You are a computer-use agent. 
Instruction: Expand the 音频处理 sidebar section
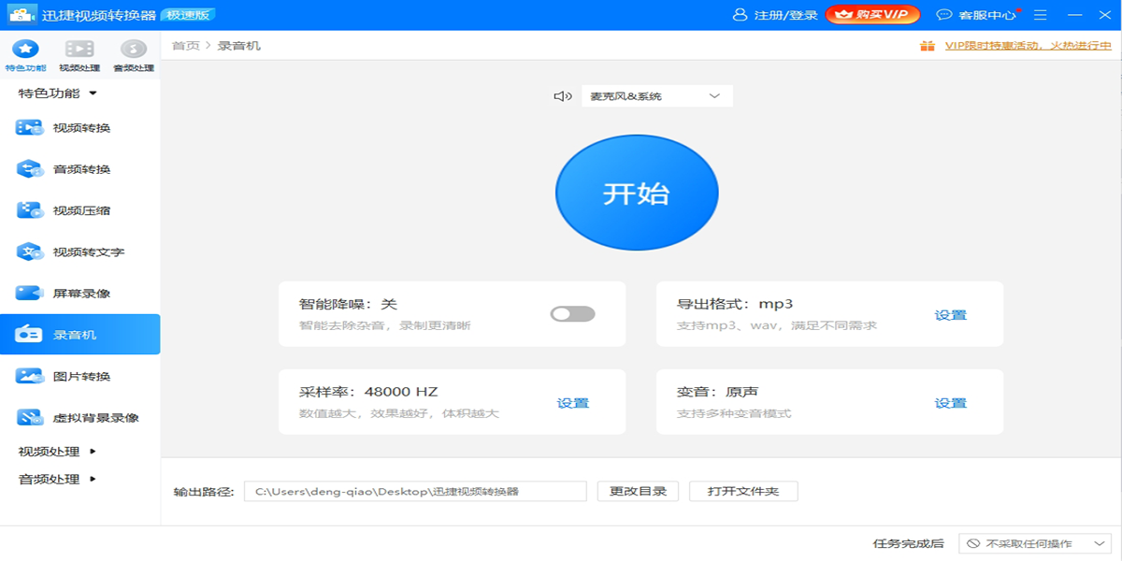(58, 480)
